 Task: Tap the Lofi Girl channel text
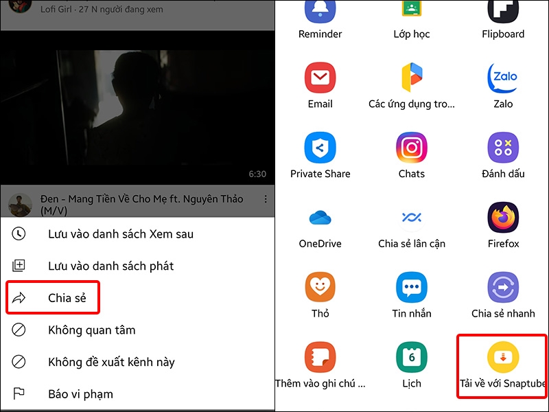[102, 9]
